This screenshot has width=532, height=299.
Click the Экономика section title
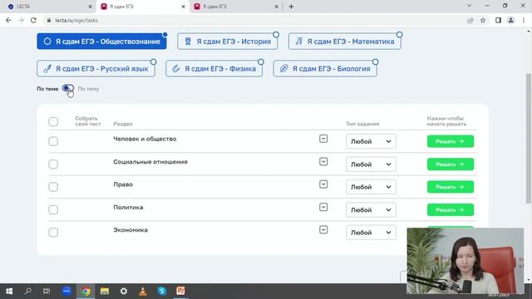coord(131,230)
